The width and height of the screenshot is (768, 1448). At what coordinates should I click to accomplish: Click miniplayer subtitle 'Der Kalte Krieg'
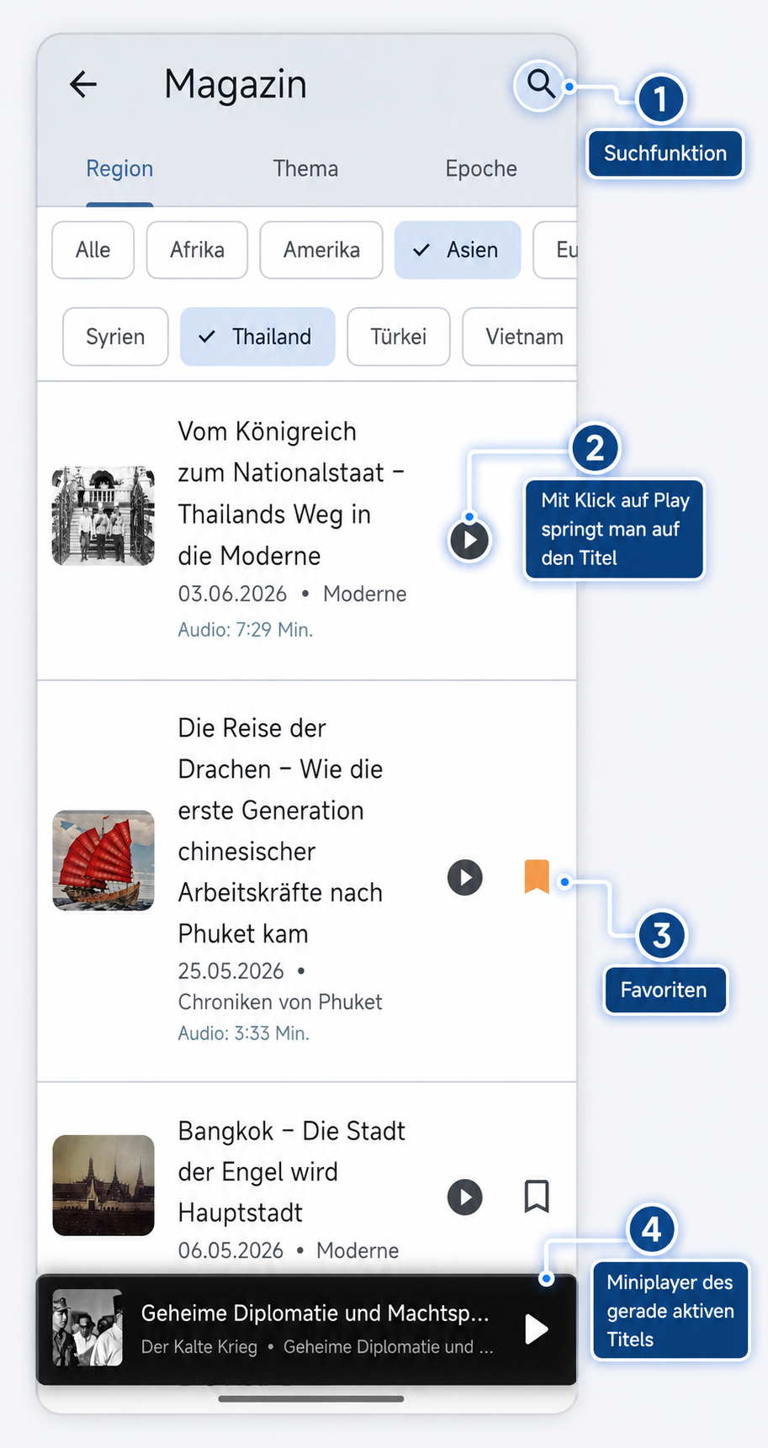click(x=199, y=1347)
